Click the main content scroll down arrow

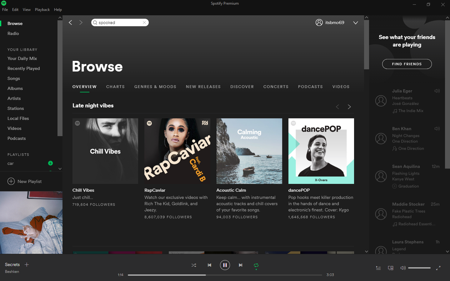coord(367,251)
